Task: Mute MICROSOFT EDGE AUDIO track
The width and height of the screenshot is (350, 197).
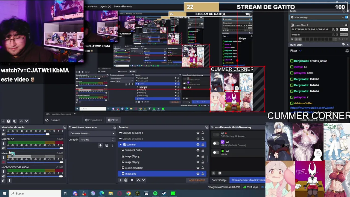Action: tap(4, 176)
